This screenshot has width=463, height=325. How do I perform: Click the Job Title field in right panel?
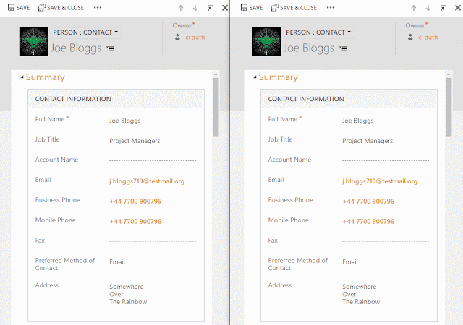tap(368, 141)
